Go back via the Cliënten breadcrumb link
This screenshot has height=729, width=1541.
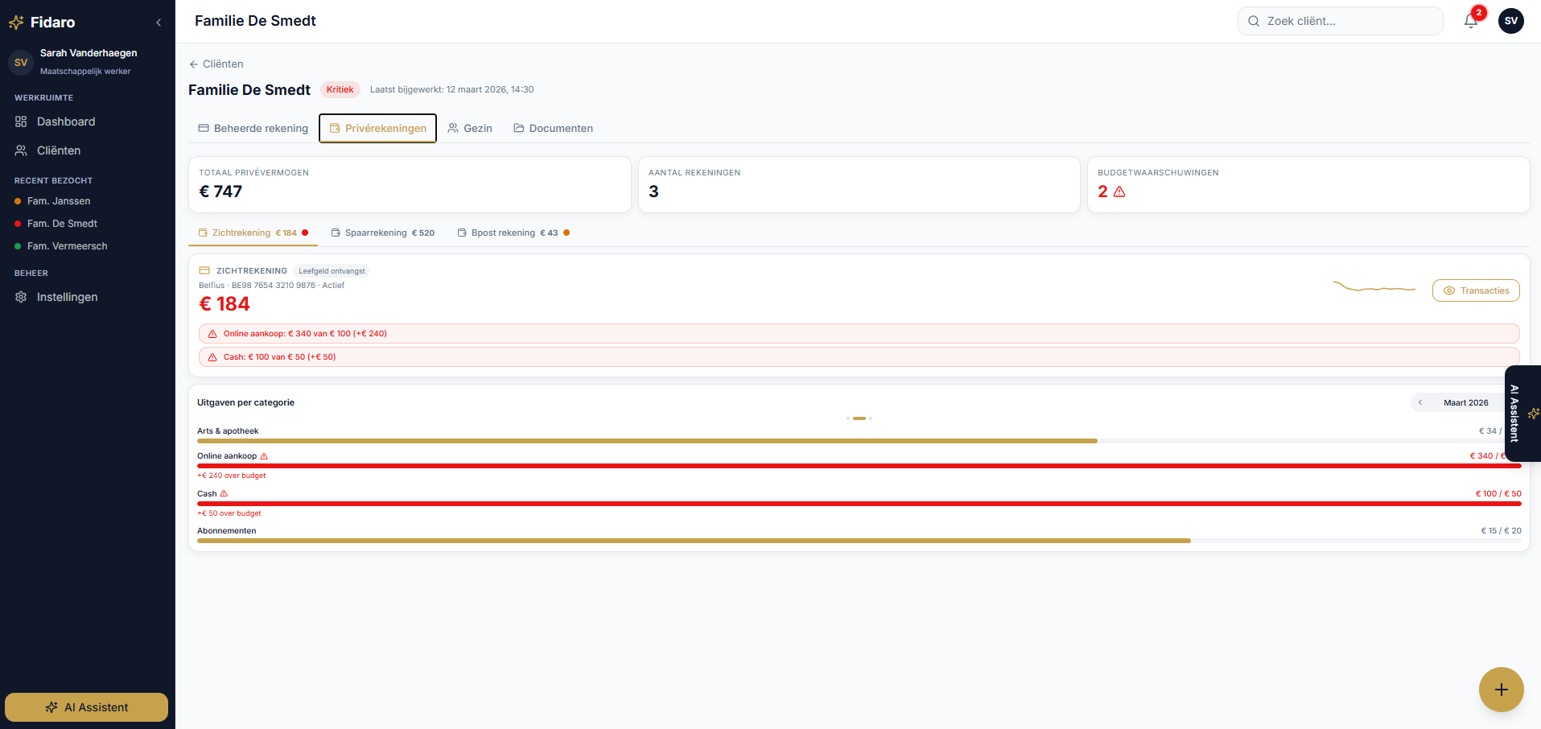(x=216, y=64)
